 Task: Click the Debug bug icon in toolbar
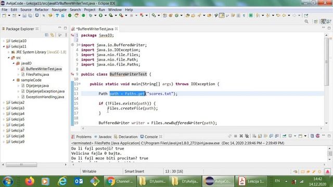tap(91, 16)
